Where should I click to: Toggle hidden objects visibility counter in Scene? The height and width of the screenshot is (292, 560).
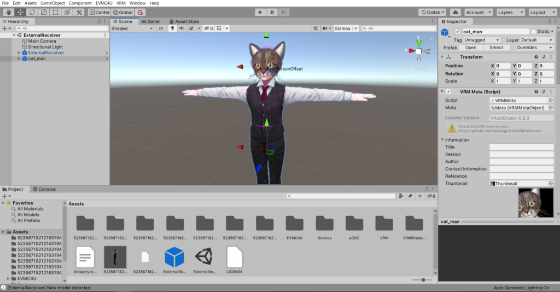(208, 28)
